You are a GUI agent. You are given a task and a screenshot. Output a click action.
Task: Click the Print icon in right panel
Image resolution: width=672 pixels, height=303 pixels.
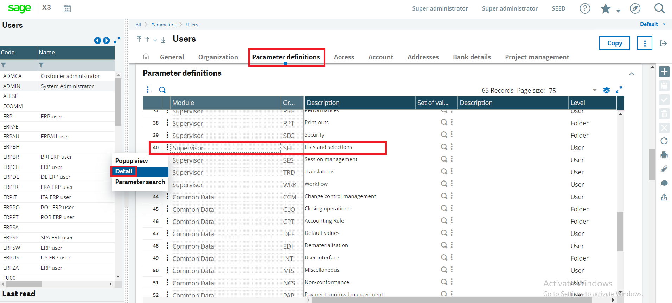click(664, 155)
